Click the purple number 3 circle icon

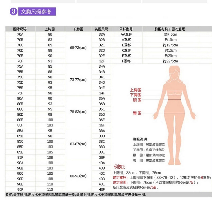(13, 12)
